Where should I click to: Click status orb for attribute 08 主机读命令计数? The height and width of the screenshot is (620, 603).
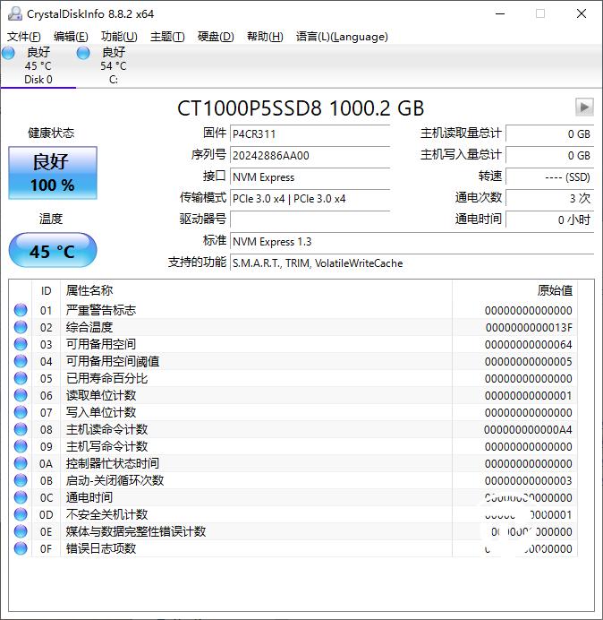(x=21, y=429)
